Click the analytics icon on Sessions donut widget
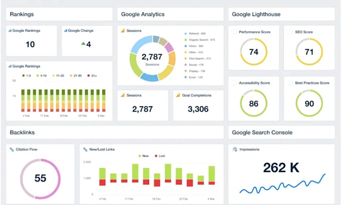 pos(123,31)
